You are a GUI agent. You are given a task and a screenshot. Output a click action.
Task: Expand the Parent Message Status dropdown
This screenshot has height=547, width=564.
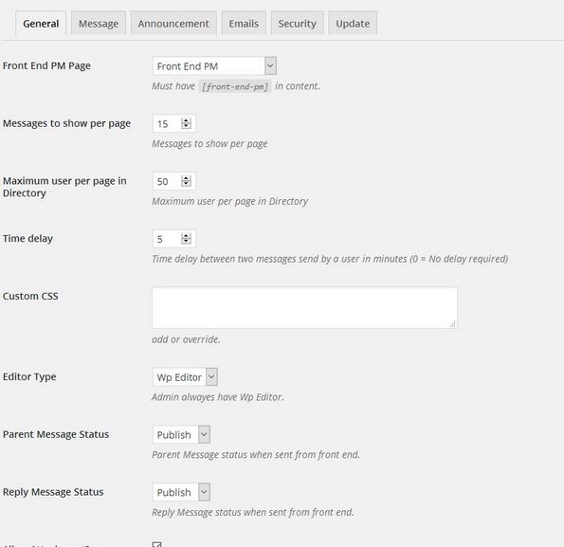(x=181, y=435)
